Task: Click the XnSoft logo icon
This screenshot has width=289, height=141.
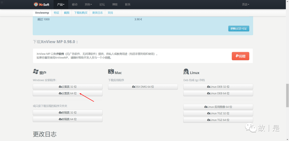Action: [x=36, y=4]
